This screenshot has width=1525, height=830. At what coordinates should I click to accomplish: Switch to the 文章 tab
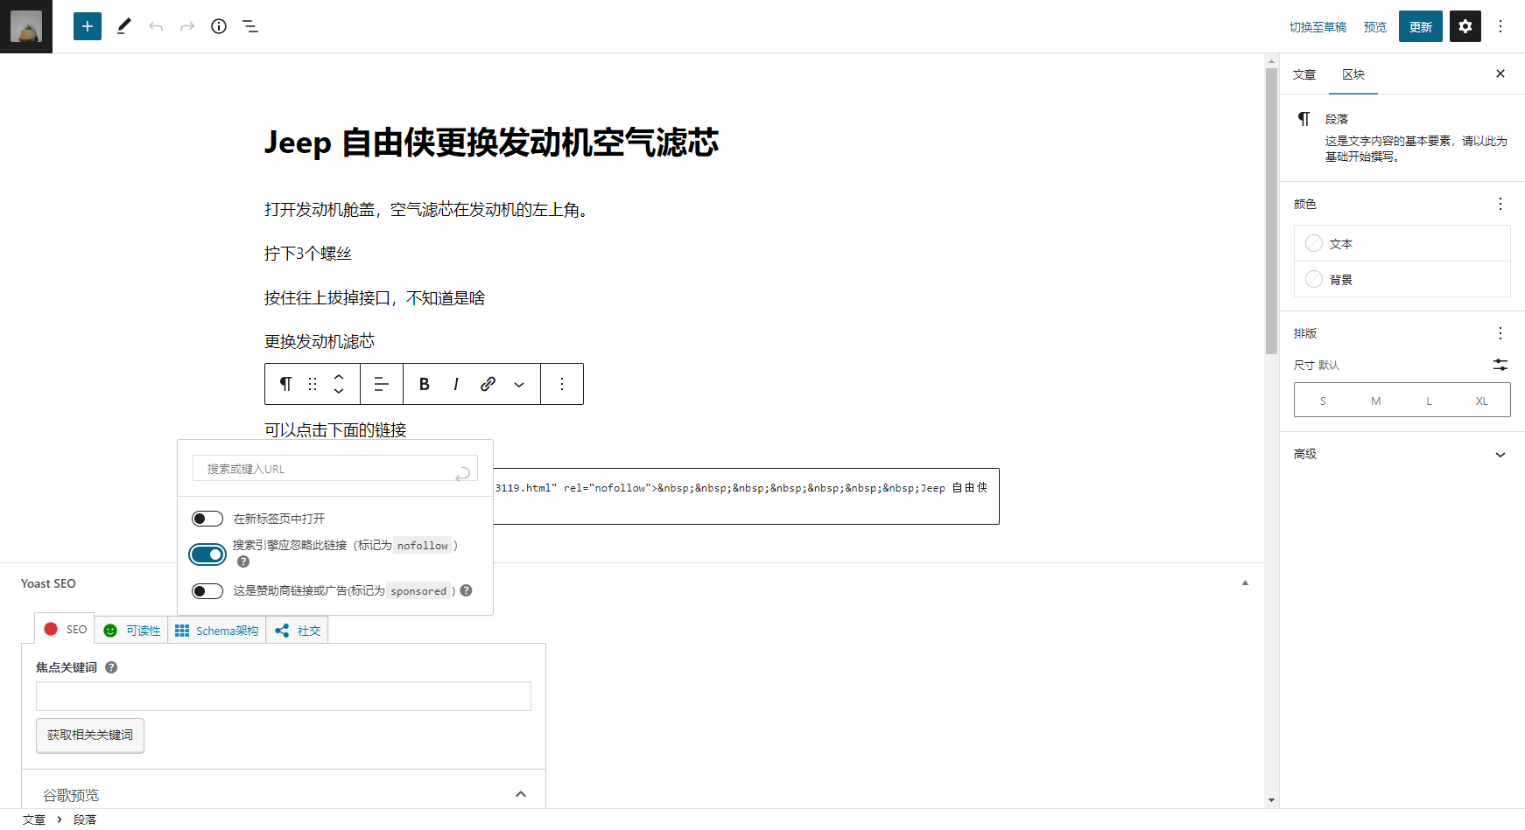(x=1304, y=74)
